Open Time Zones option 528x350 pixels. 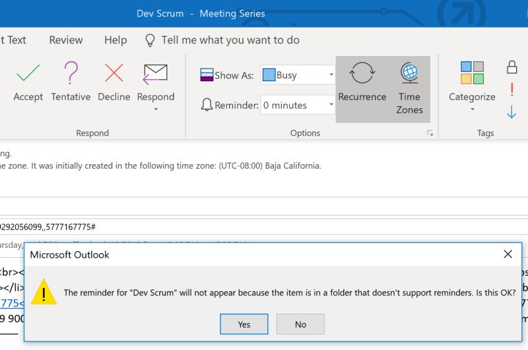(409, 88)
